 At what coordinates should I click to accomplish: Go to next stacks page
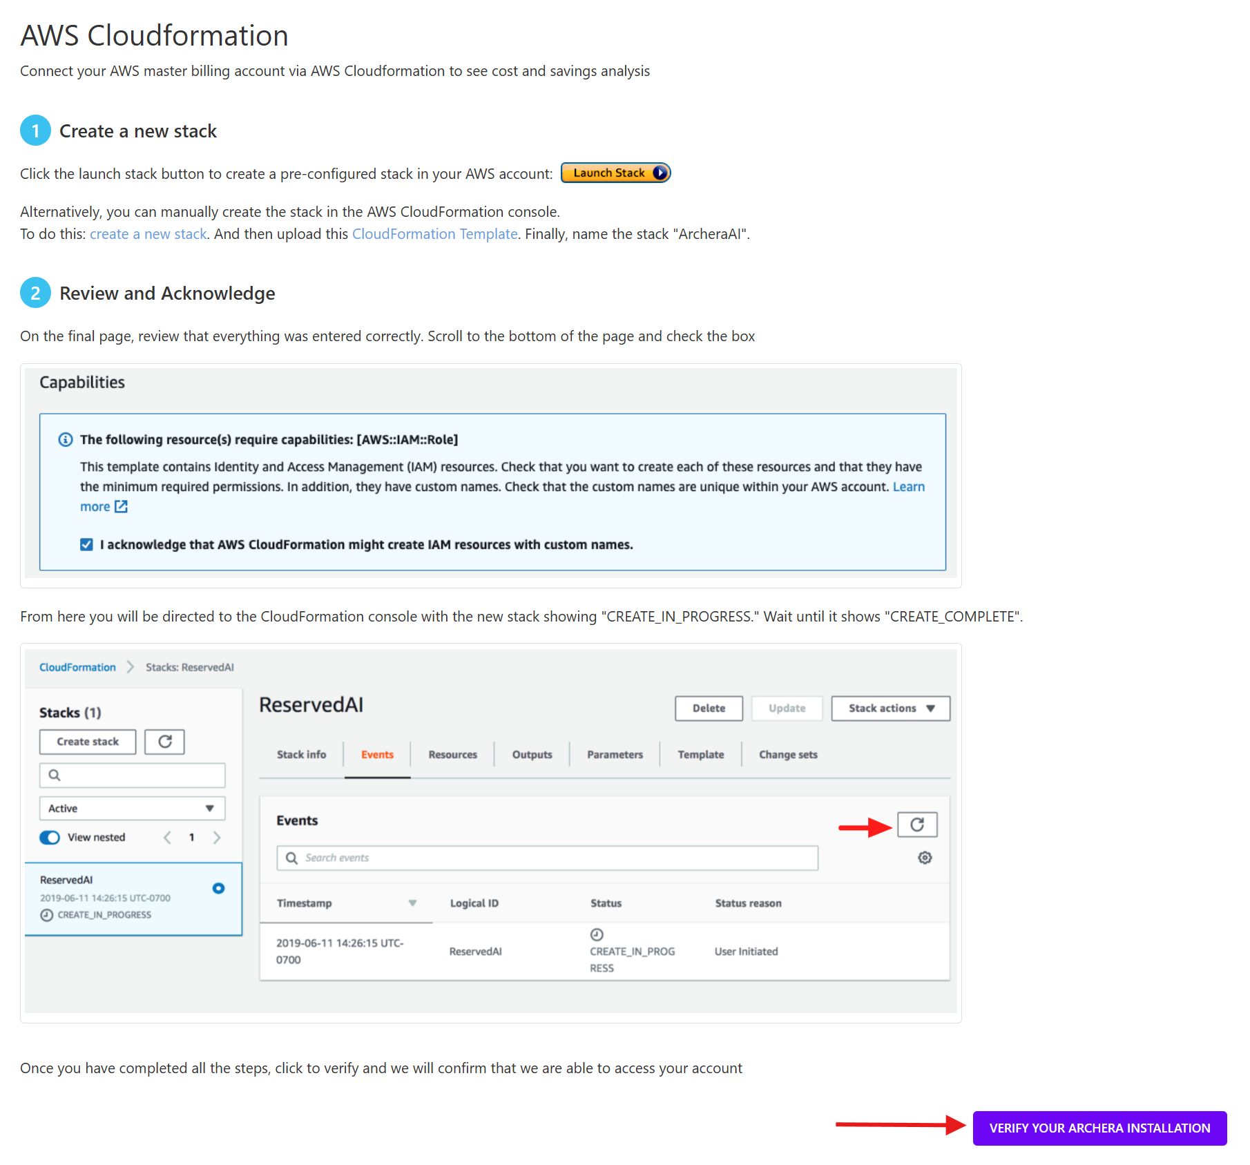tap(217, 838)
